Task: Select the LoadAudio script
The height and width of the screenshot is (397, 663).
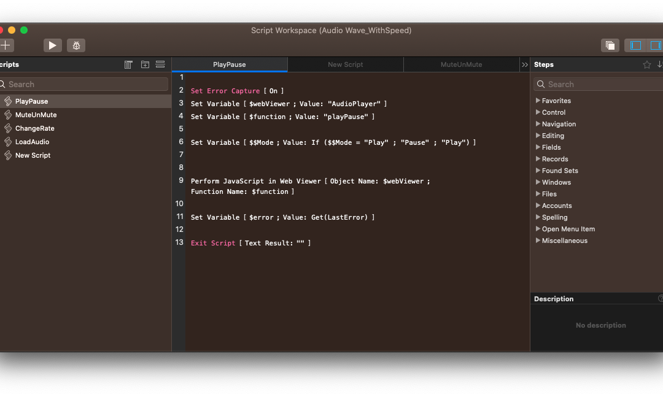Action: click(85, 142)
